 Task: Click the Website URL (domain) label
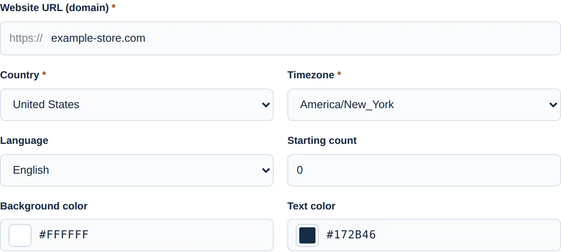[55, 8]
